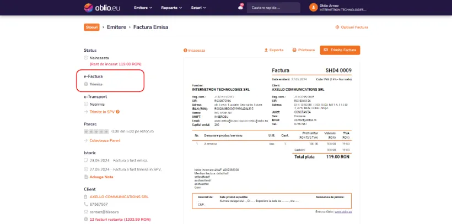Click the clock icon beside Neincasata
452x224 pixels.
click(85, 58)
